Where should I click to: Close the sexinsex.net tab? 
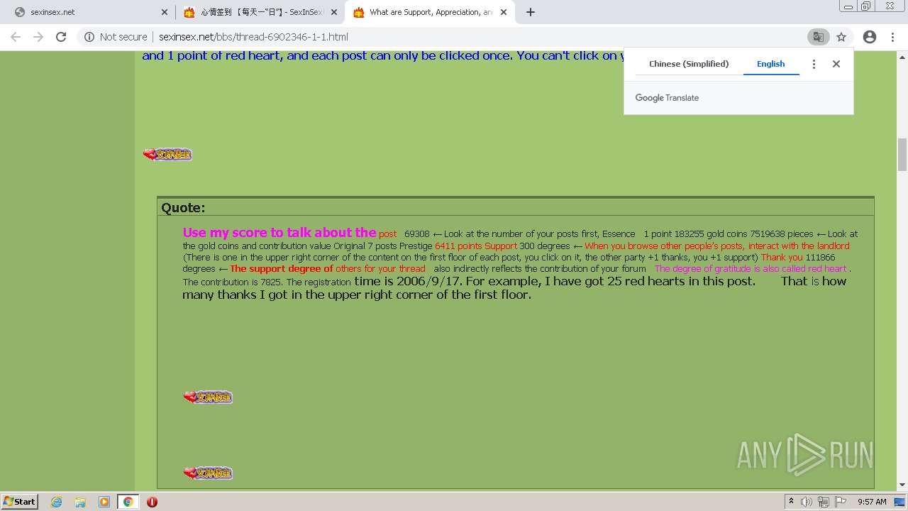[165, 12]
